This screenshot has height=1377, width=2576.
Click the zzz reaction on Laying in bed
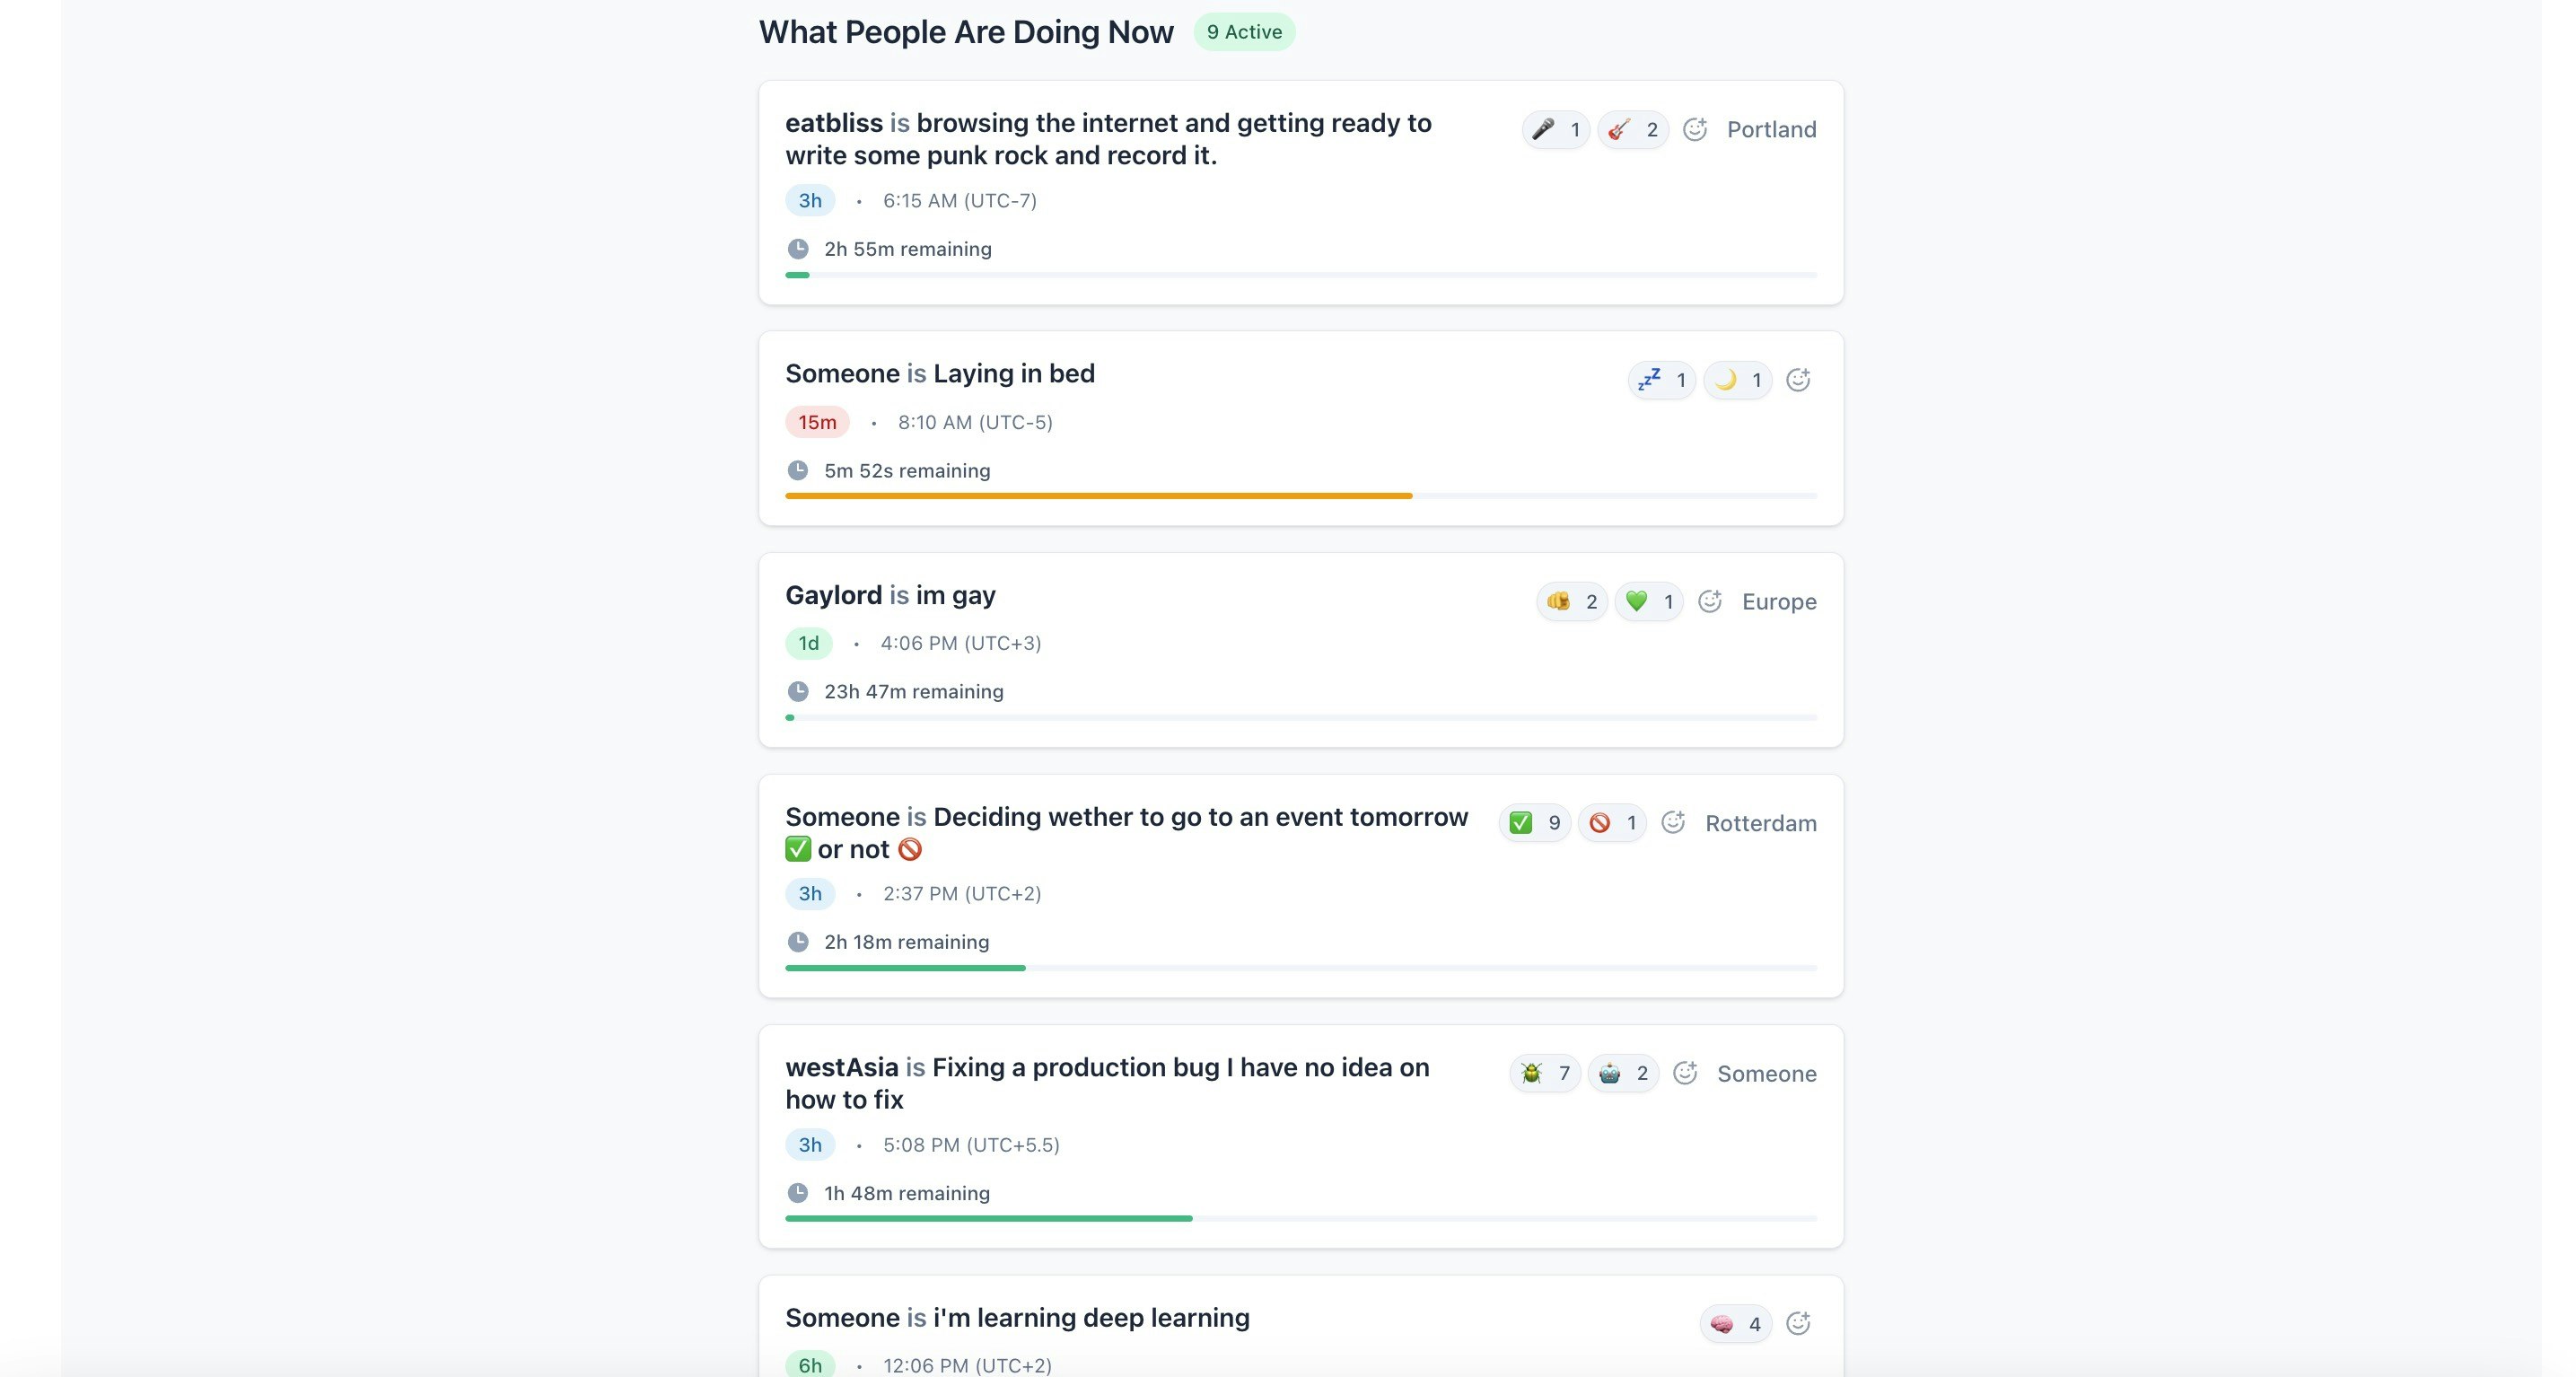point(1661,380)
